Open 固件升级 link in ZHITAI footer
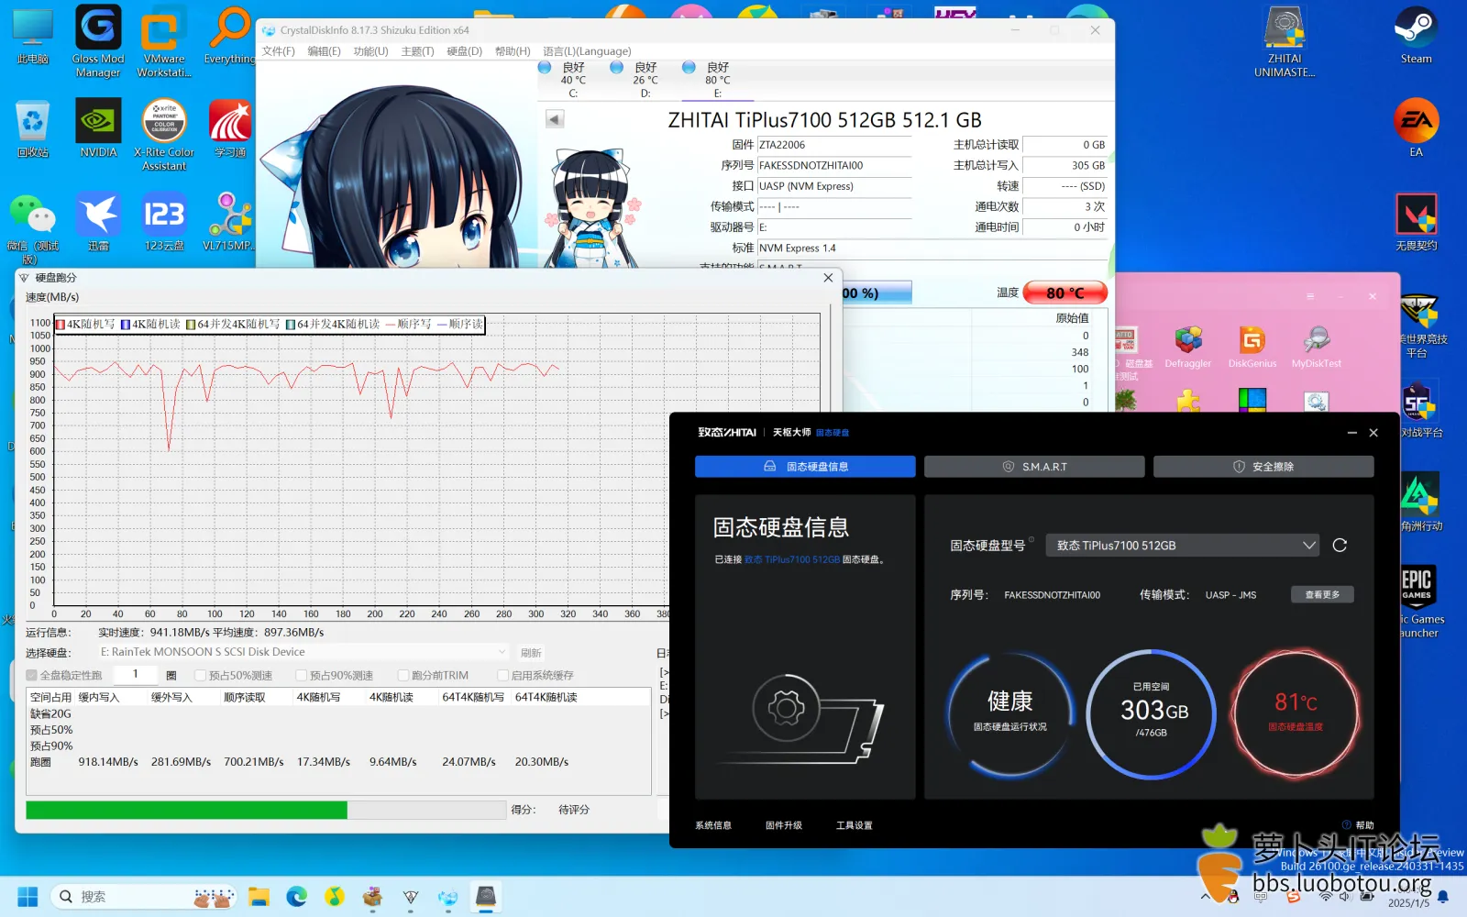The width and height of the screenshot is (1467, 917). [784, 825]
